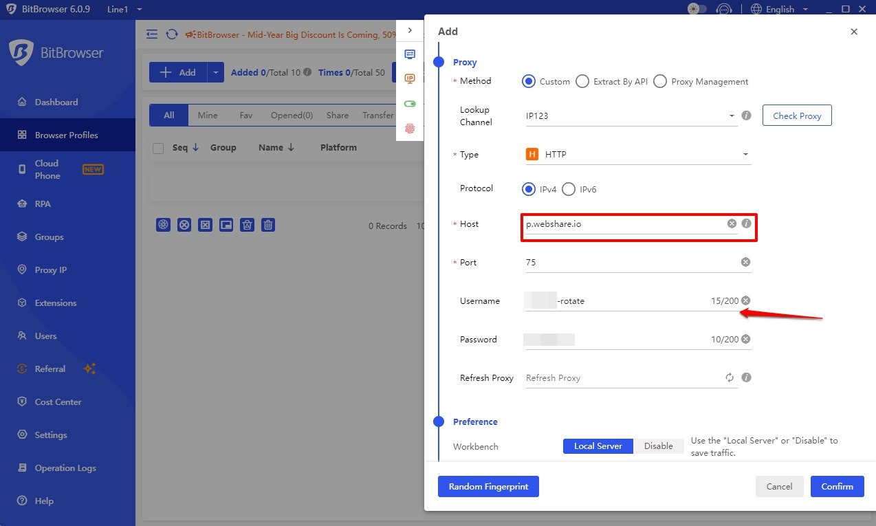Click the Cost Center shield icon
The width and height of the screenshot is (876, 526).
[x=22, y=402]
